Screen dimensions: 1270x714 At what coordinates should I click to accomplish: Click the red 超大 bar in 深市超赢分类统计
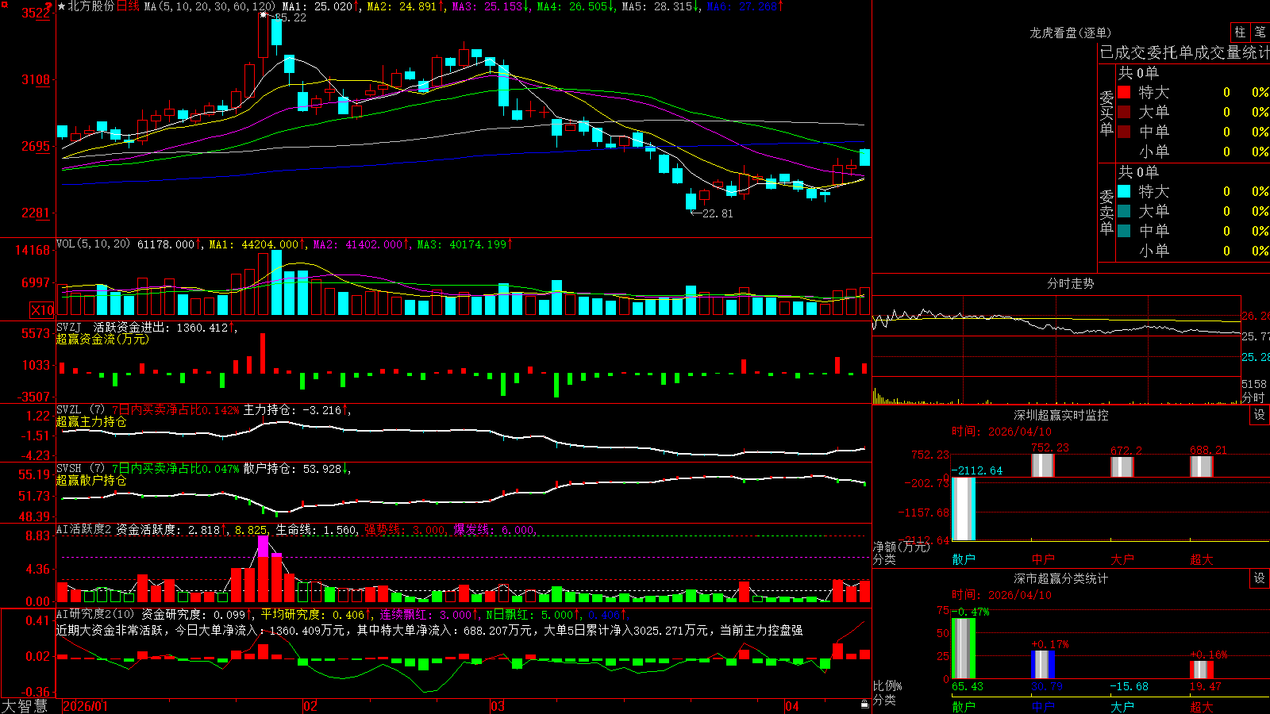pyautogui.click(x=1202, y=670)
